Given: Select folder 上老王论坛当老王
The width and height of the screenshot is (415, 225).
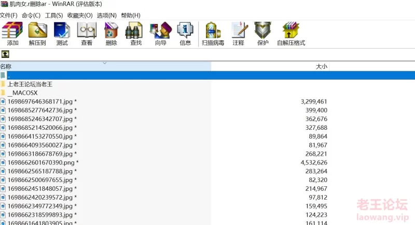Looking at the screenshot, I should pyautogui.click(x=30, y=84).
